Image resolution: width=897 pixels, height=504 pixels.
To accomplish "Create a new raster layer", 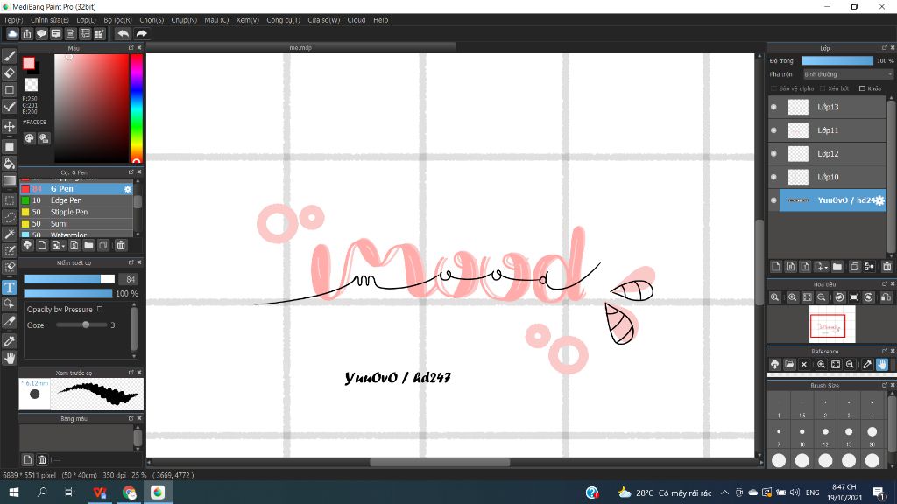I will tap(776, 267).
